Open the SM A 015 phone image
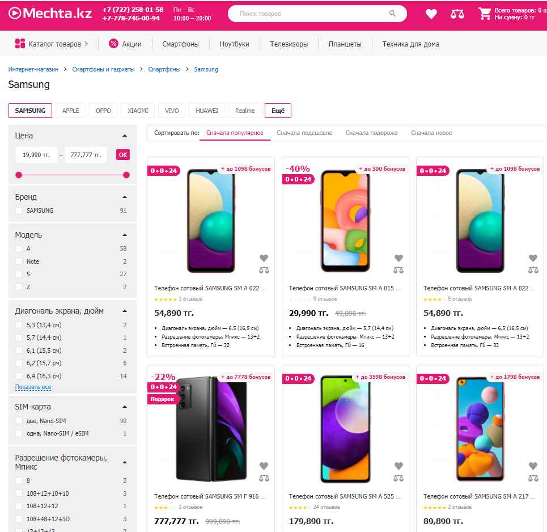This screenshot has width=547, height=532. (345, 221)
